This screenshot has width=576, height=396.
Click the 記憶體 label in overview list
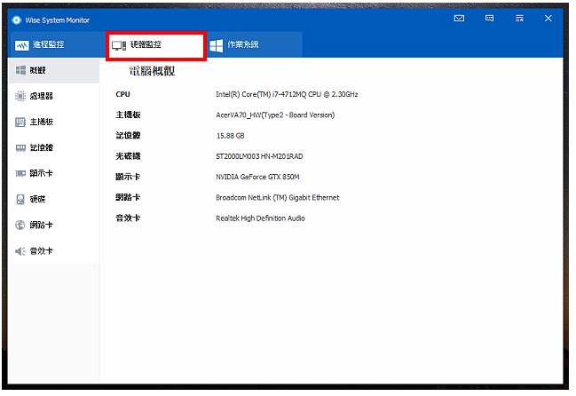[128, 136]
